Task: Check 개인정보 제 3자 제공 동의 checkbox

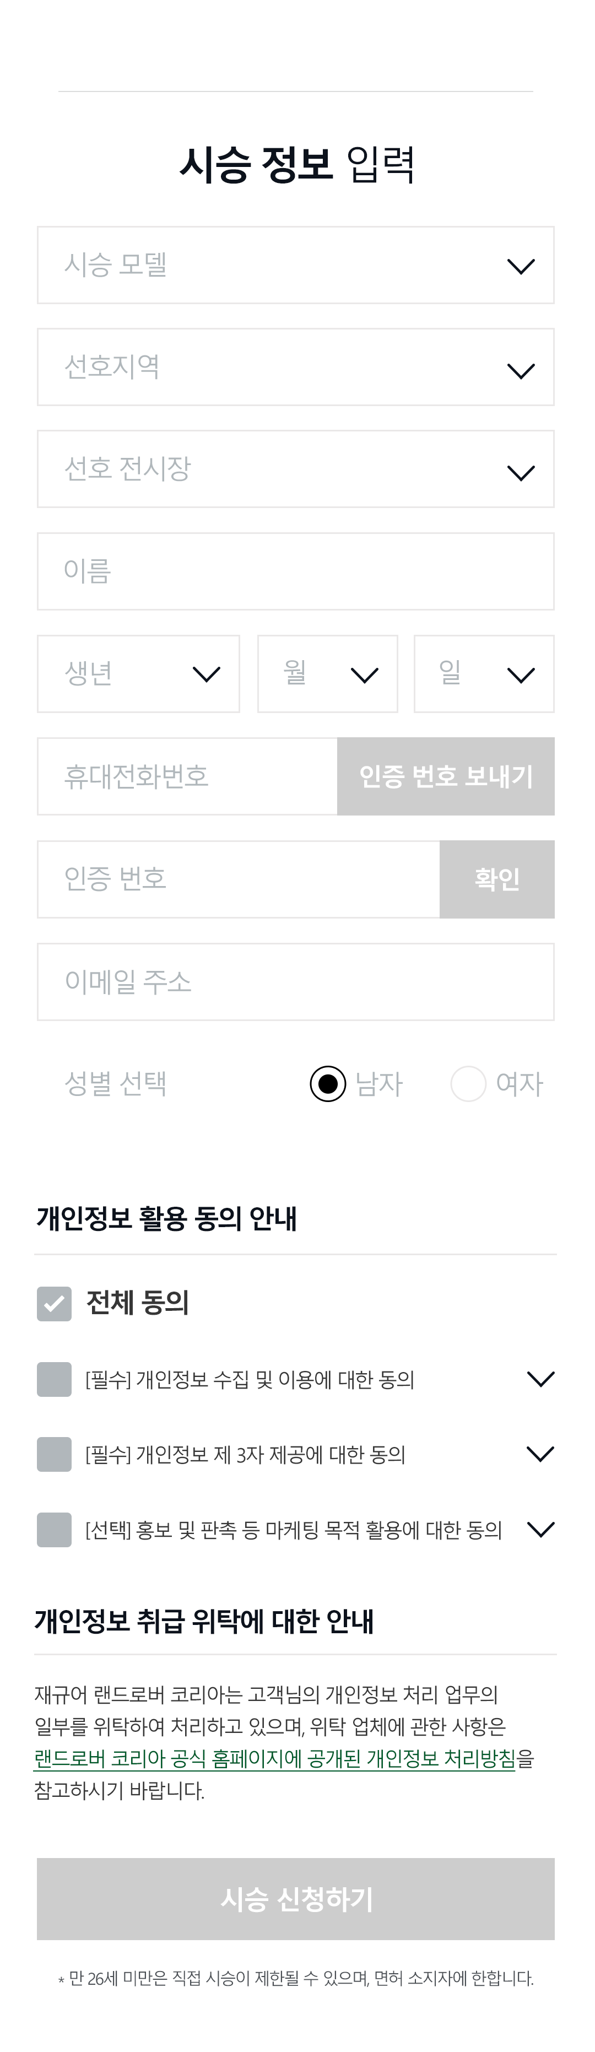Action: click(54, 1455)
